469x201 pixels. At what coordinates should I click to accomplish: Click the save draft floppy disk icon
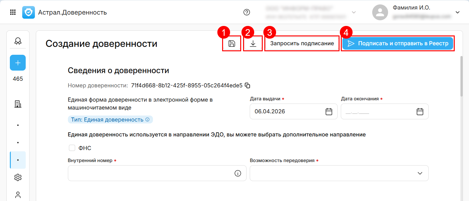click(232, 44)
